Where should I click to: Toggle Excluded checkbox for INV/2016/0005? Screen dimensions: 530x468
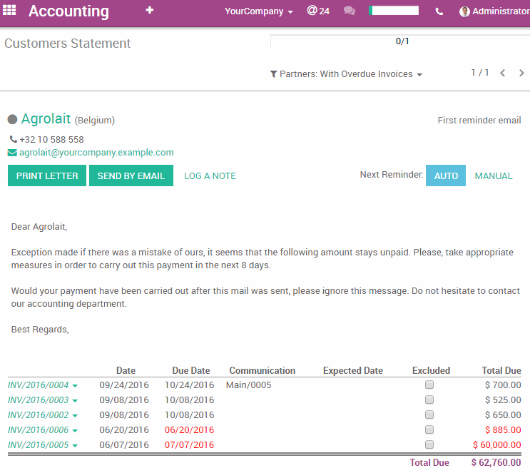(x=429, y=444)
